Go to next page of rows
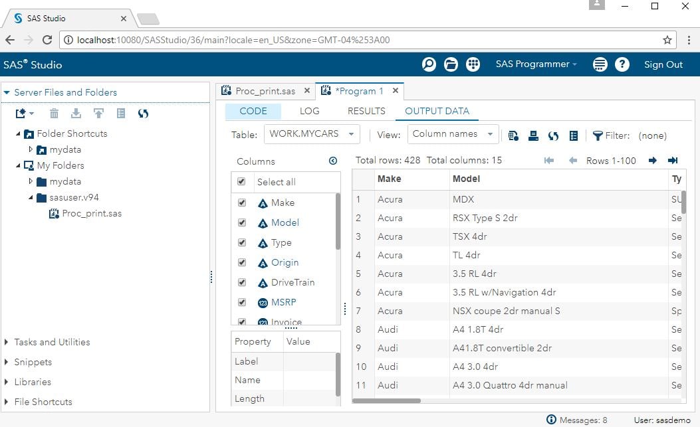Screen dimensions: 700x427 pos(653,160)
